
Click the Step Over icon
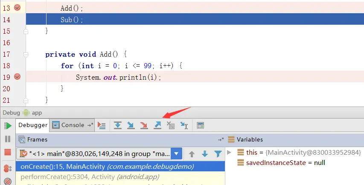118,125
